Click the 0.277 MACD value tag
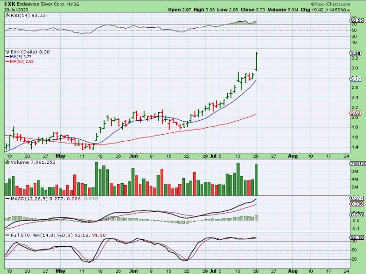 [357, 199]
